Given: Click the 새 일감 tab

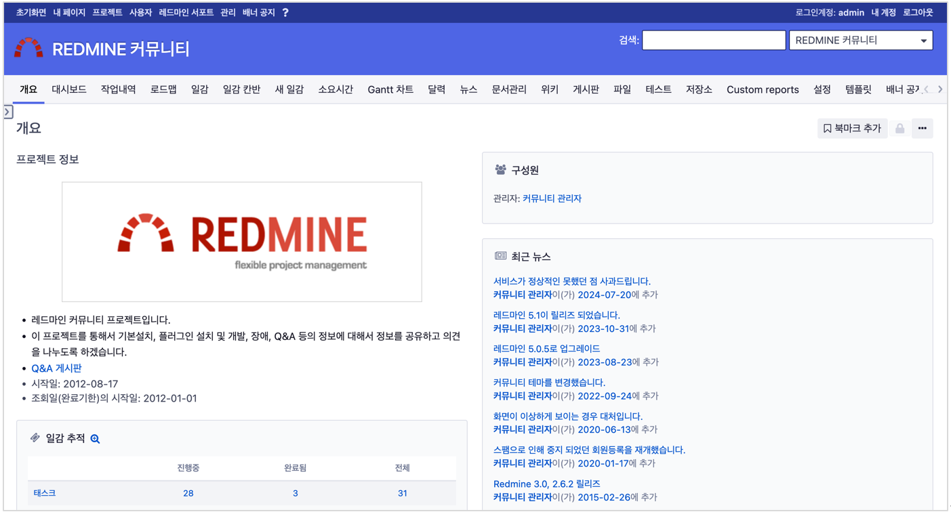Looking at the screenshot, I should pyautogui.click(x=289, y=89).
